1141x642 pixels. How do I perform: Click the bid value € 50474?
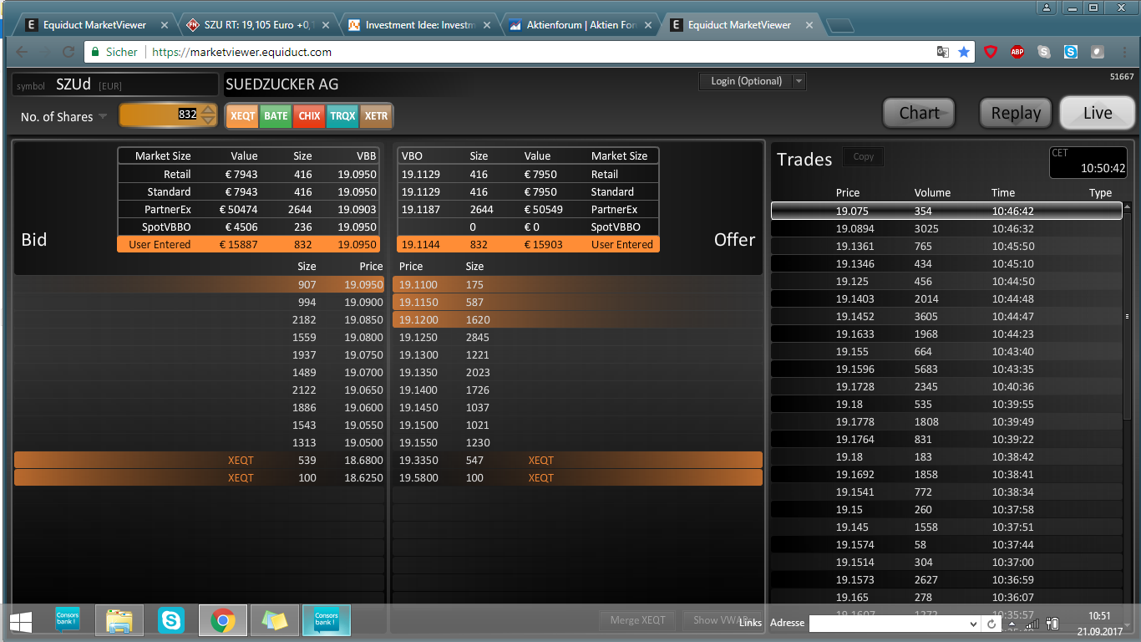click(238, 210)
